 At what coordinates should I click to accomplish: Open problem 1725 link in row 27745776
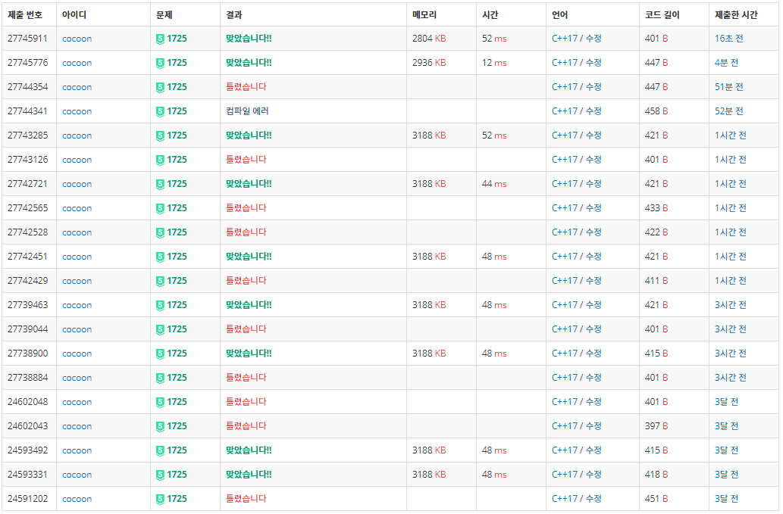tap(177, 63)
